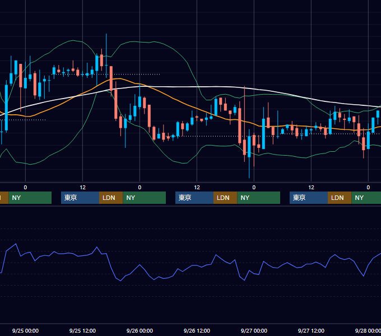Click the NY session block spanning 9/27 00:00

click(x=258, y=198)
